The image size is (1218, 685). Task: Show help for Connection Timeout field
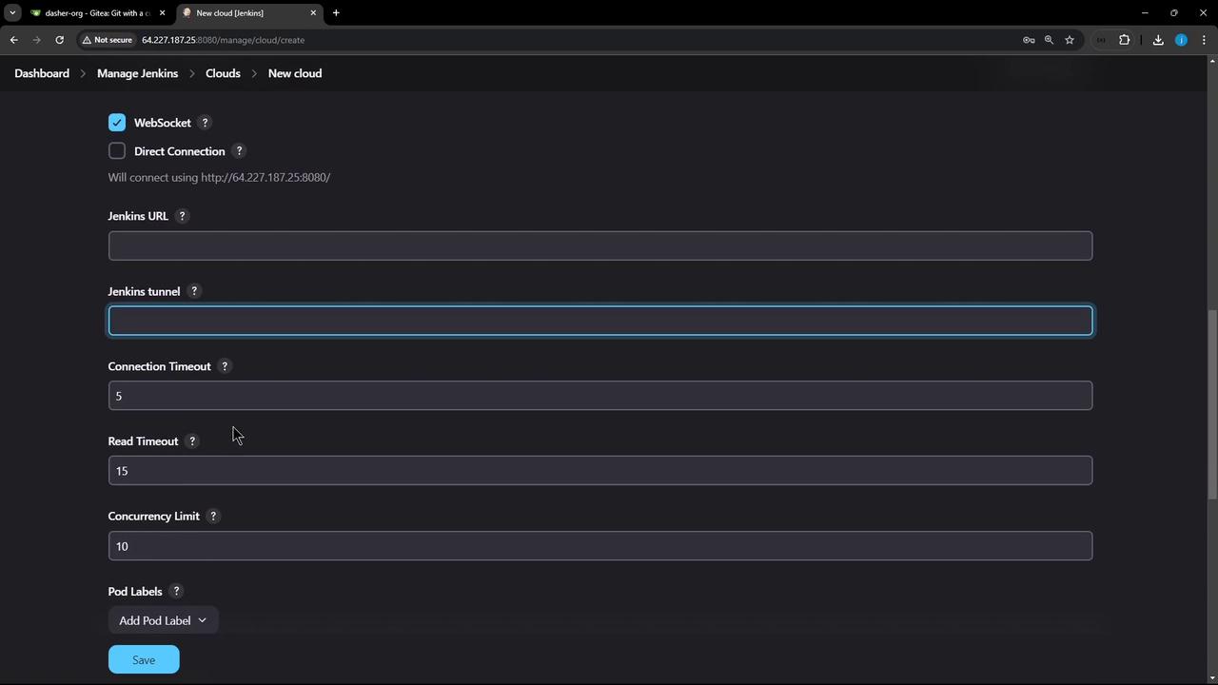(225, 366)
